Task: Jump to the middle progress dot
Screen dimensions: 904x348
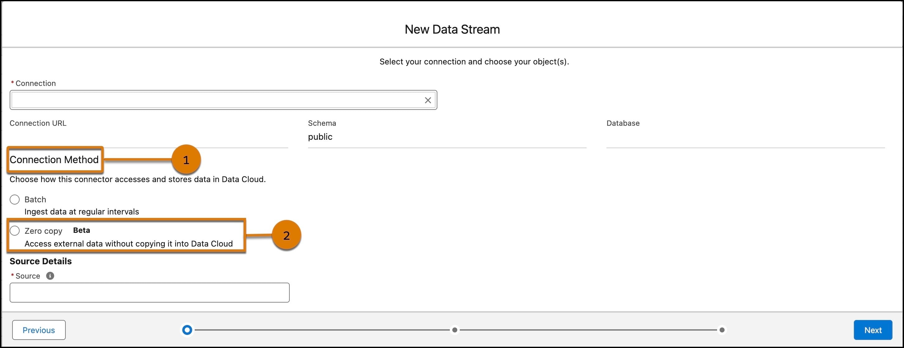Action: (x=455, y=330)
